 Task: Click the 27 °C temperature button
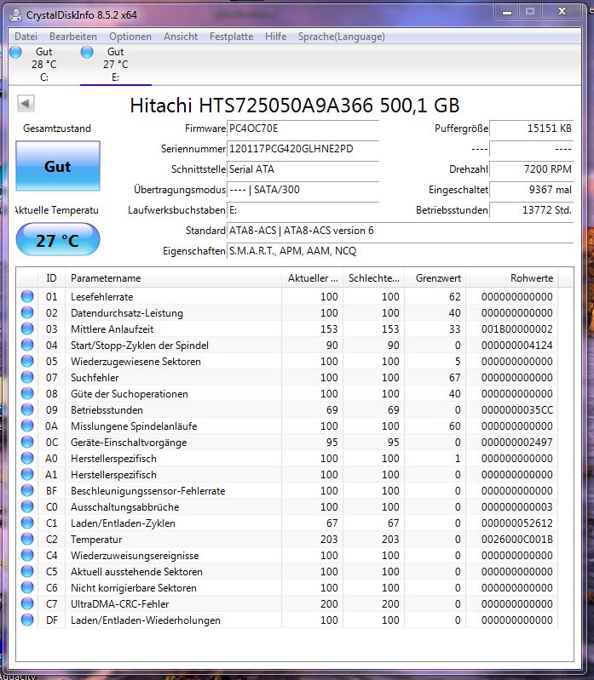[x=58, y=240]
